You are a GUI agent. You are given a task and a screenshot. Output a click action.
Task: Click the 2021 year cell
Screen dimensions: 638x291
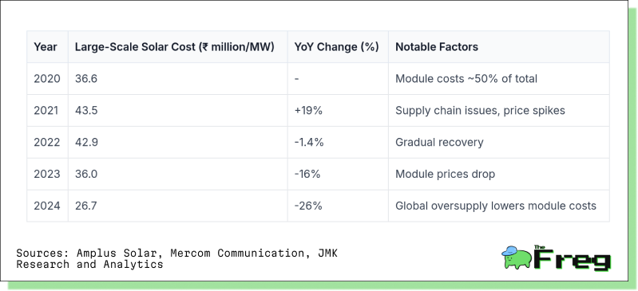pyautogui.click(x=48, y=110)
